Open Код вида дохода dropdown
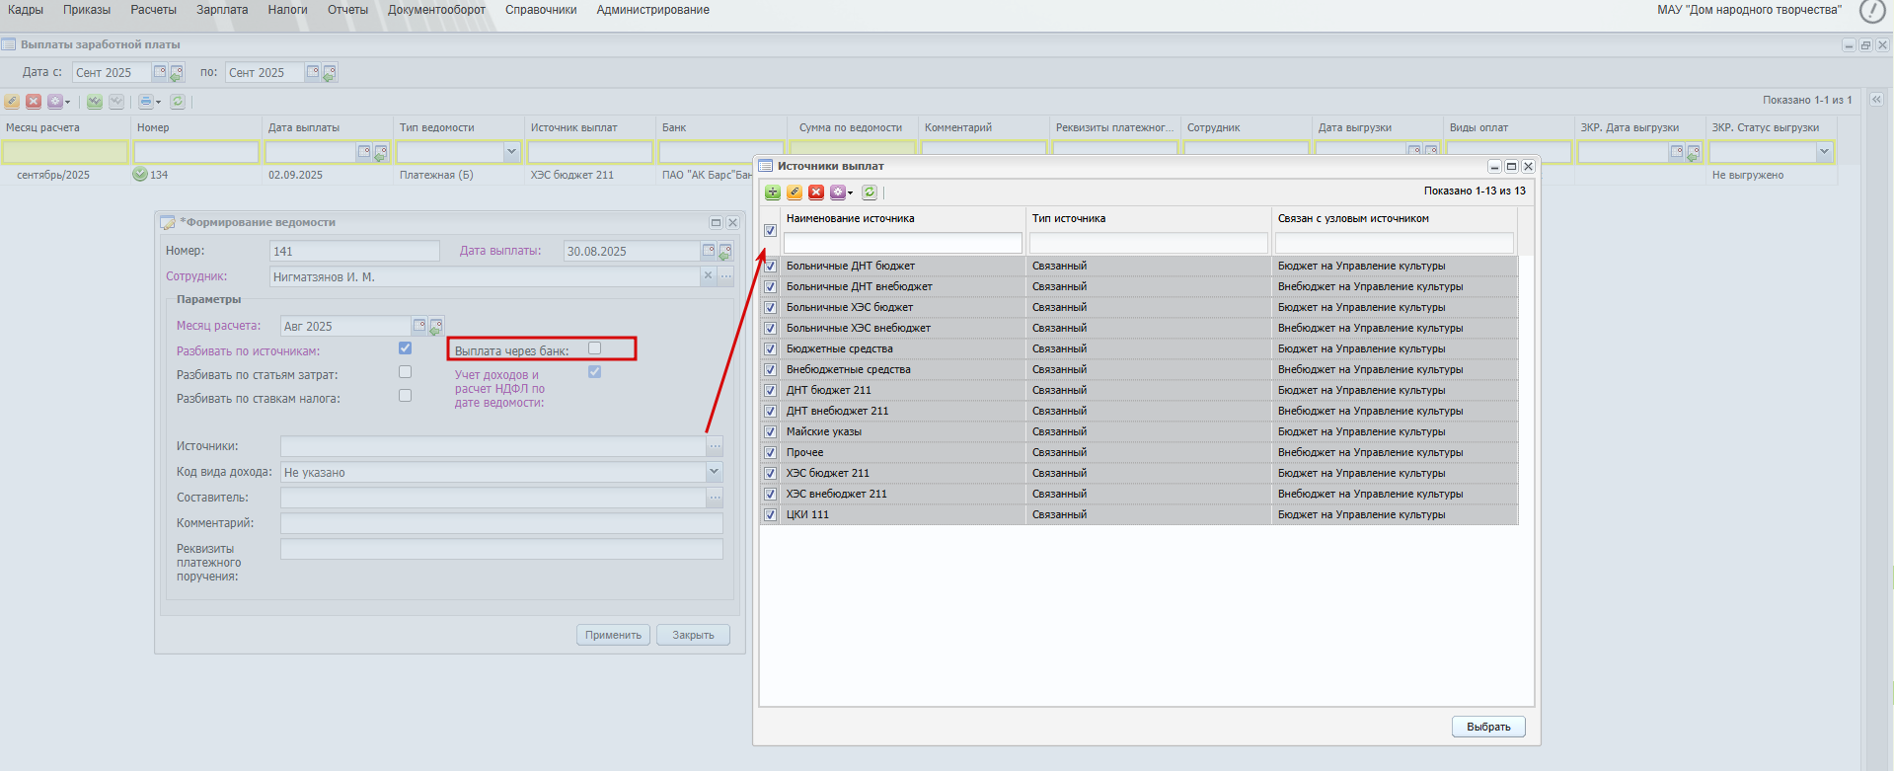The height and width of the screenshot is (771, 1894). tap(715, 472)
